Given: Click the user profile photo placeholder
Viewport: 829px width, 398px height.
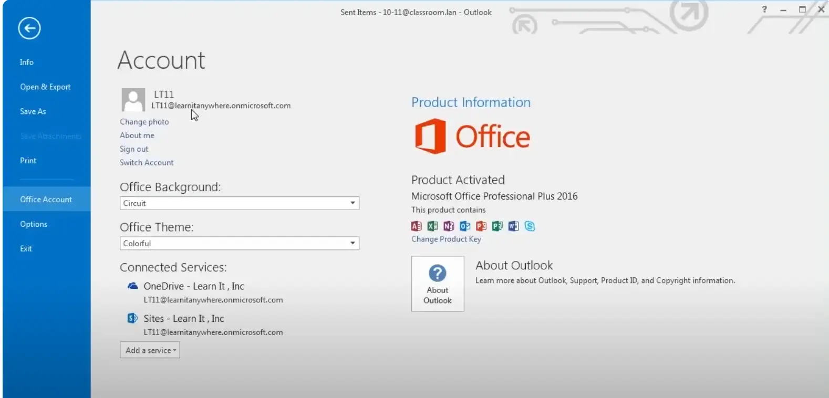Looking at the screenshot, I should (x=133, y=100).
